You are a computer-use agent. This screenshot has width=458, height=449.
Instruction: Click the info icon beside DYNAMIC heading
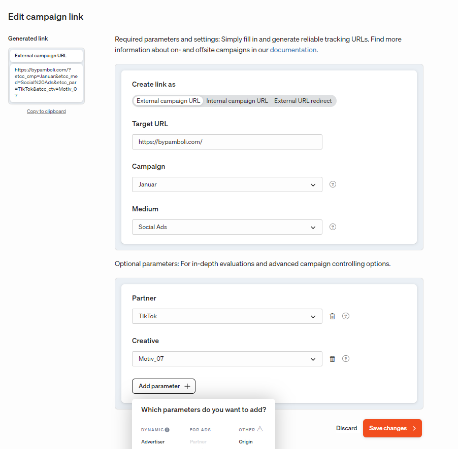coord(167,430)
